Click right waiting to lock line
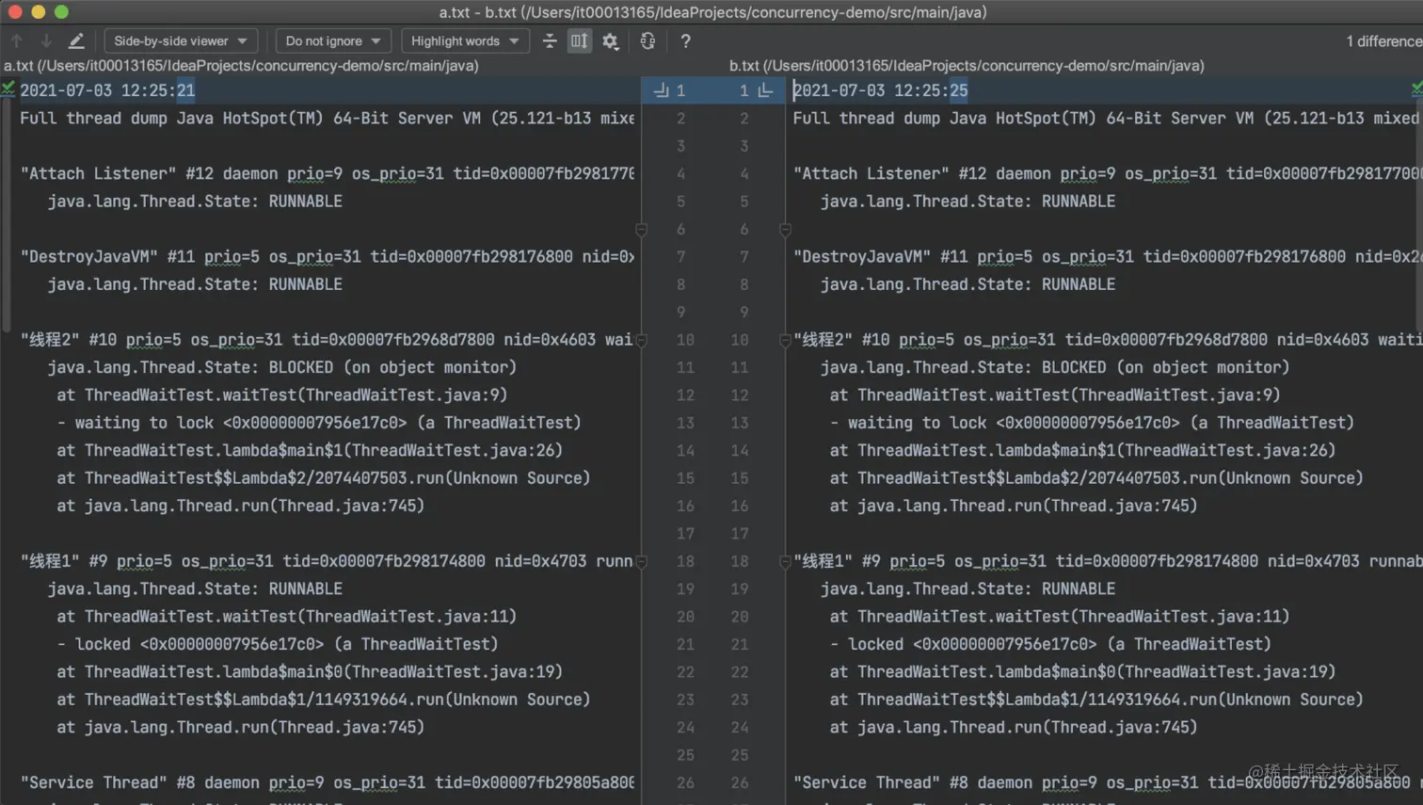Screen dimensions: 1423x805 1092,423
